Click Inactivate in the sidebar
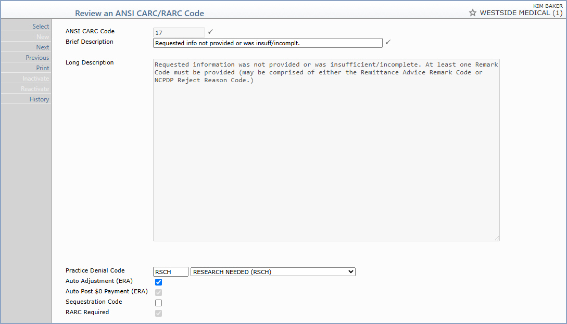 click(x=36, y=79)
